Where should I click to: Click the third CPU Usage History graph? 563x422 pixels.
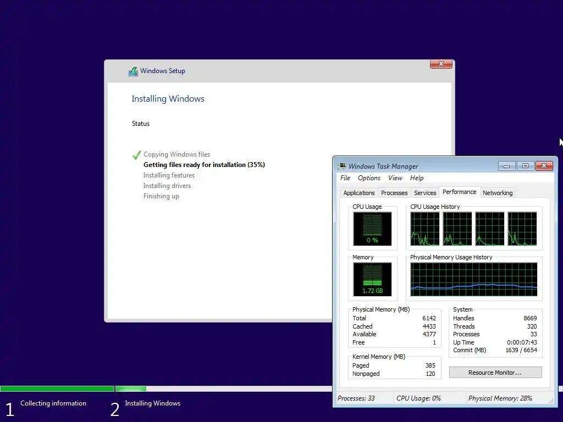click(490, 229)
